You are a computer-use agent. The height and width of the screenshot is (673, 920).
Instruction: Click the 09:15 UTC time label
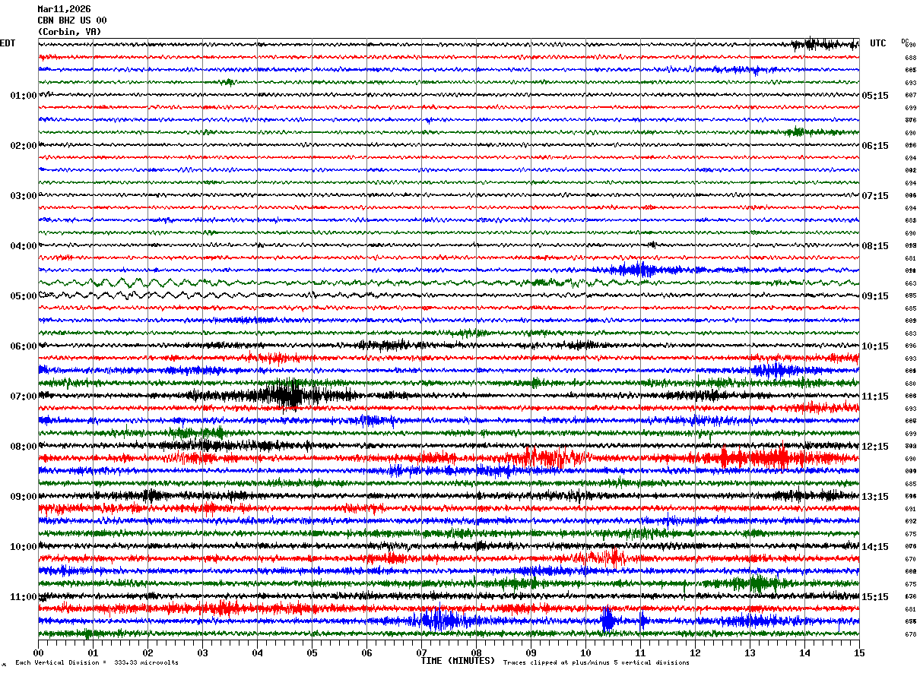click(x=875, y=296)
